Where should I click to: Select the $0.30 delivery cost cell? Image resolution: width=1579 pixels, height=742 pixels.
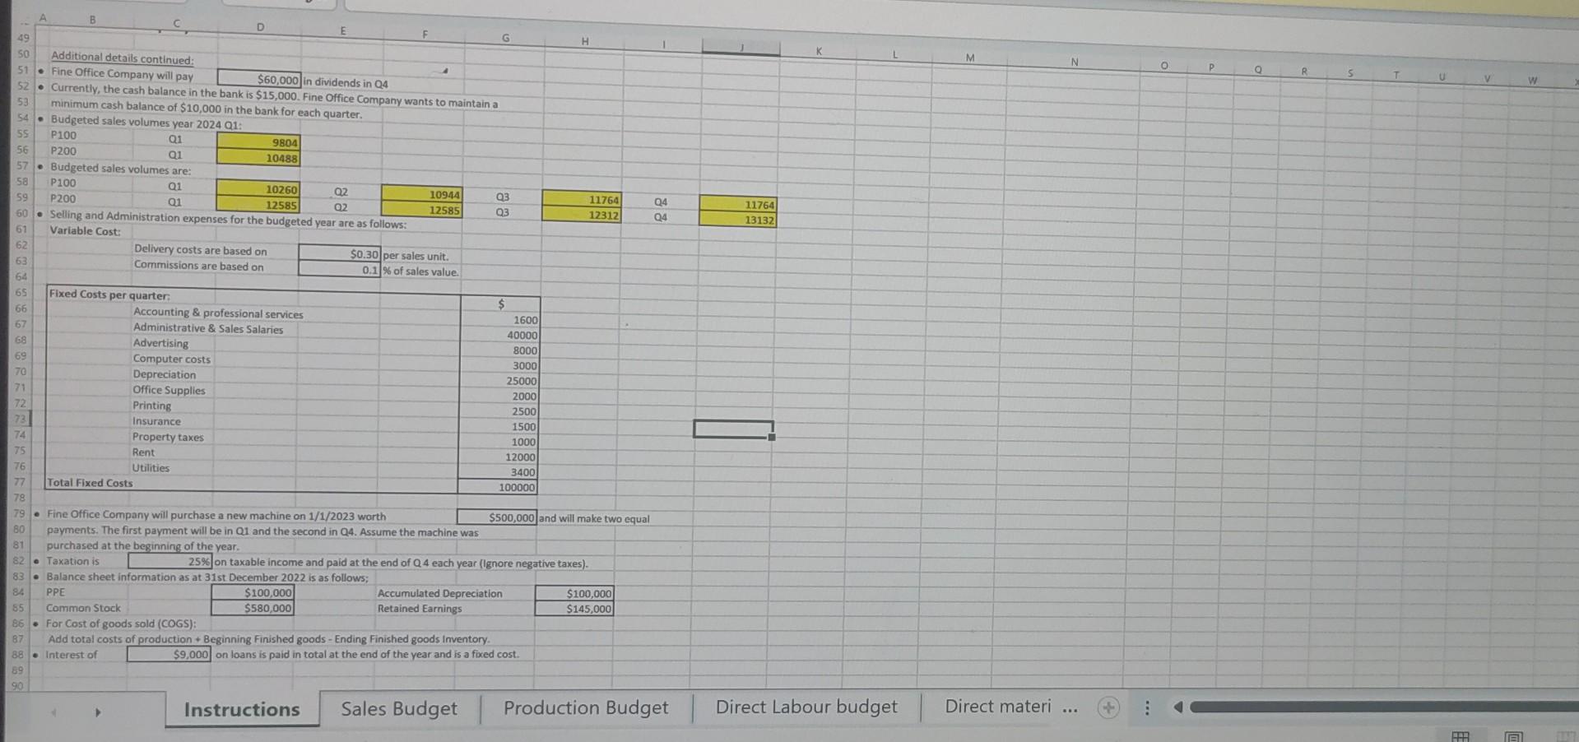tap(339, 254)
